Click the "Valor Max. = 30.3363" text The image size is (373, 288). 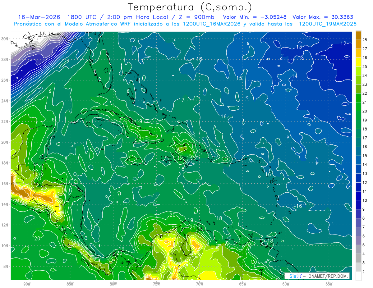click(x=323, y=17)
